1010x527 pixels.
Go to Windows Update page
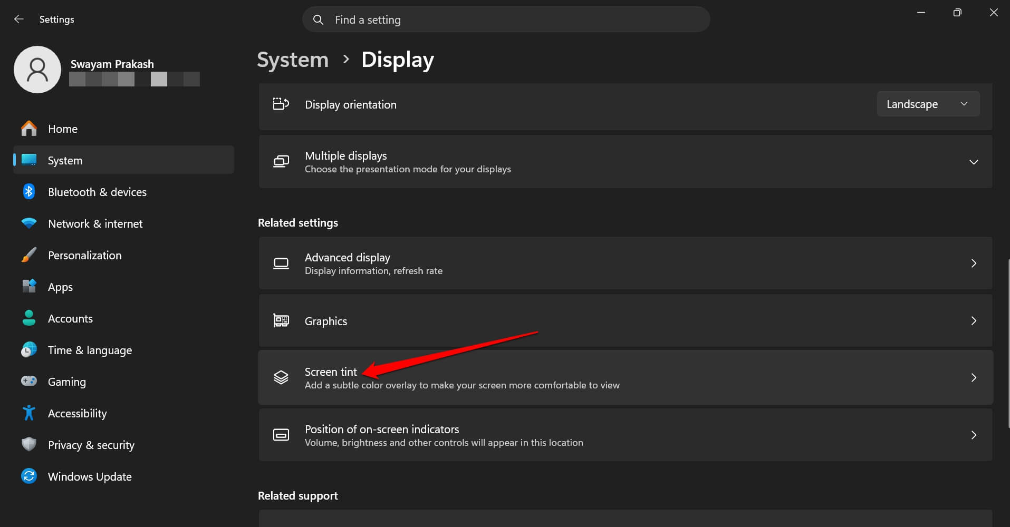click(x=123, y=476)
